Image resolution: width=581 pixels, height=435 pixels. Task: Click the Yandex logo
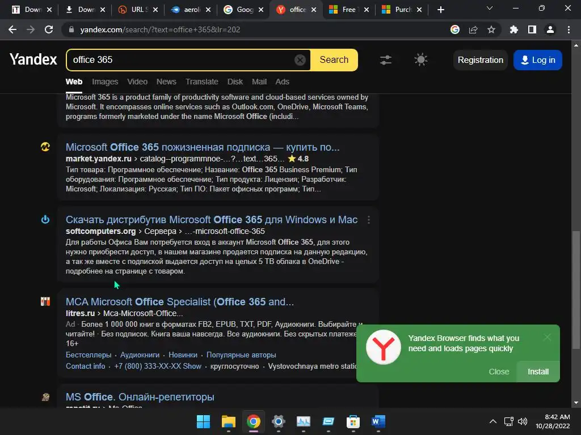(33, 59)
